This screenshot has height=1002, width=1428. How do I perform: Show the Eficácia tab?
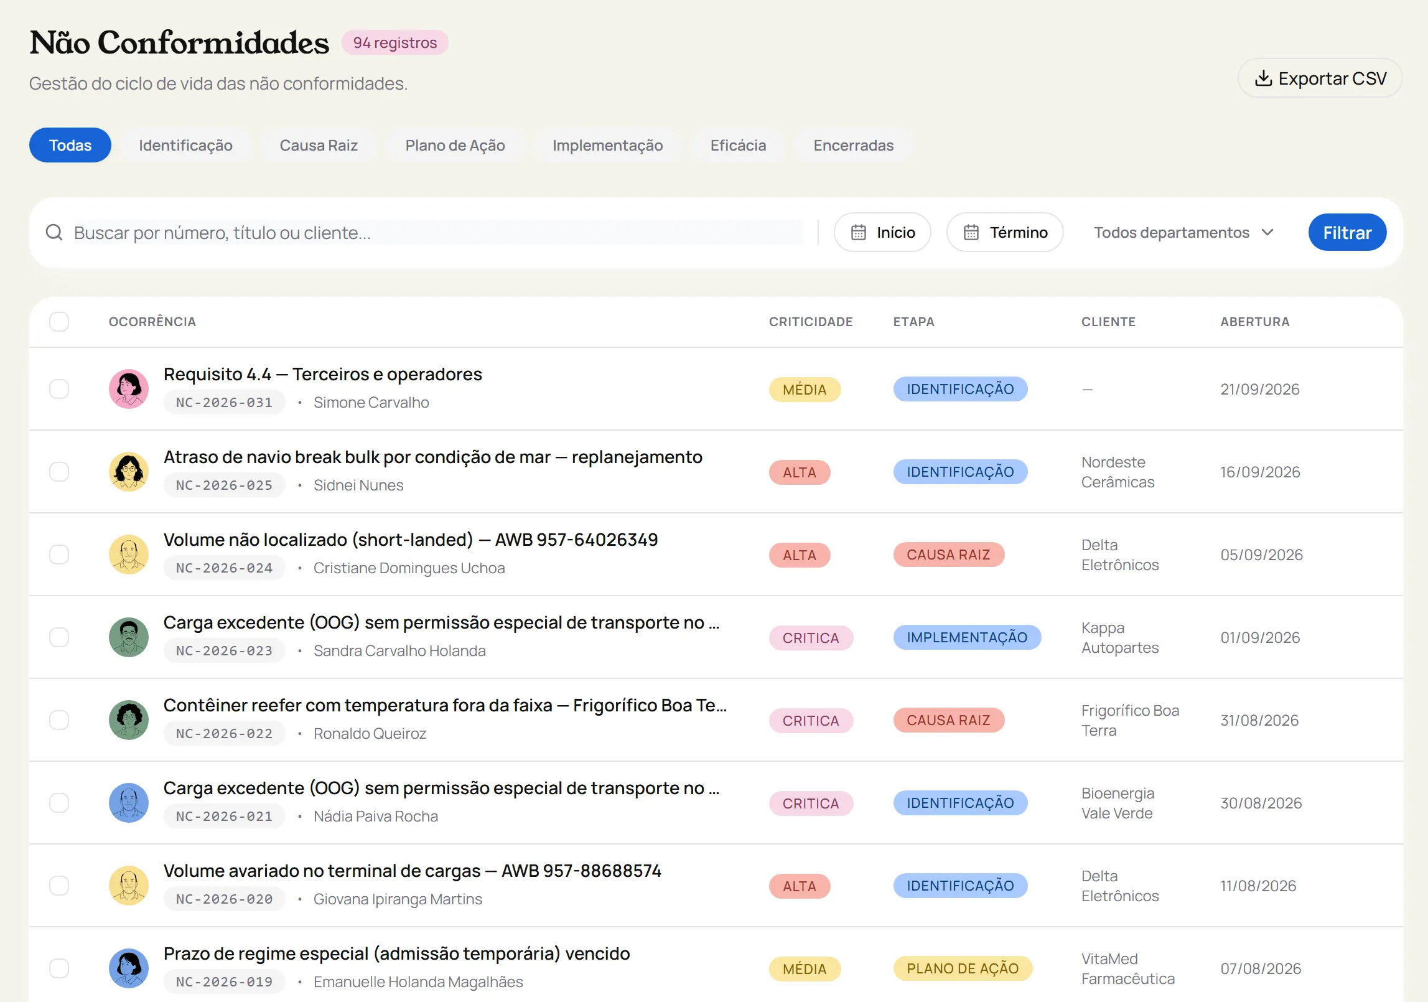coord(738,146)
